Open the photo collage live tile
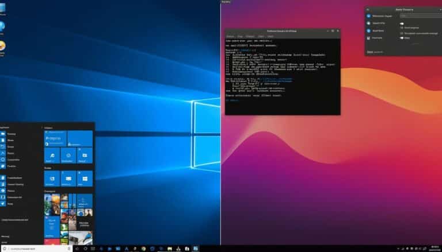 (x=52, y=204)
